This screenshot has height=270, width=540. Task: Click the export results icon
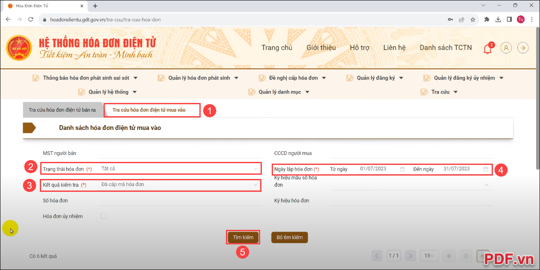tap(483, 255)
